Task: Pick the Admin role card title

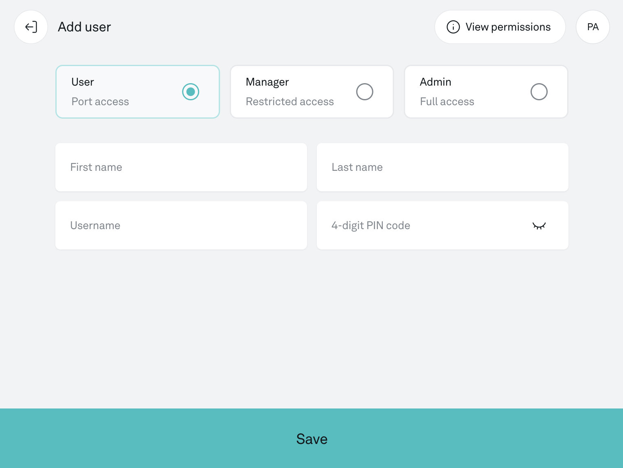Action: click(435, 82)
